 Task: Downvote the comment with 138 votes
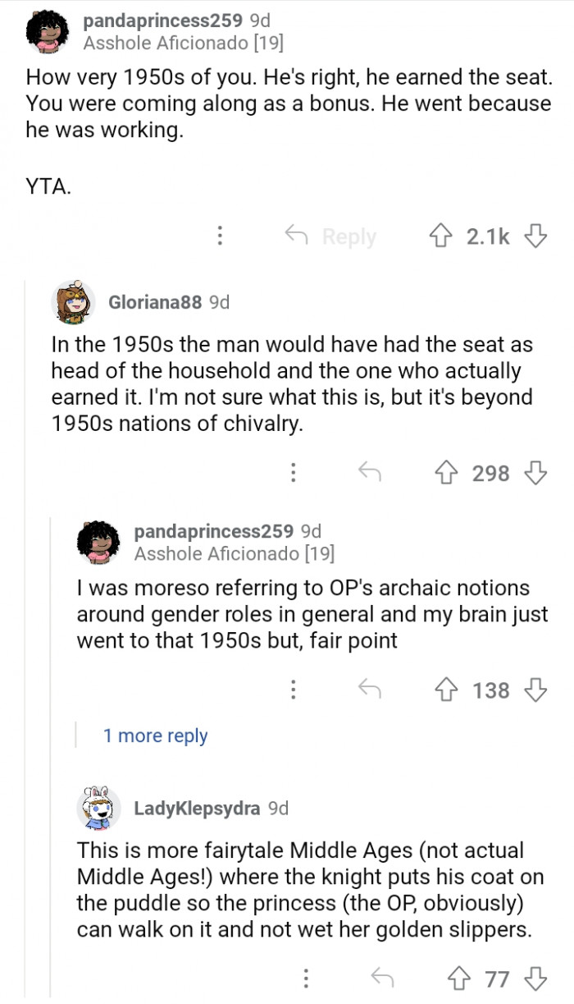click(x=535, y=690)
